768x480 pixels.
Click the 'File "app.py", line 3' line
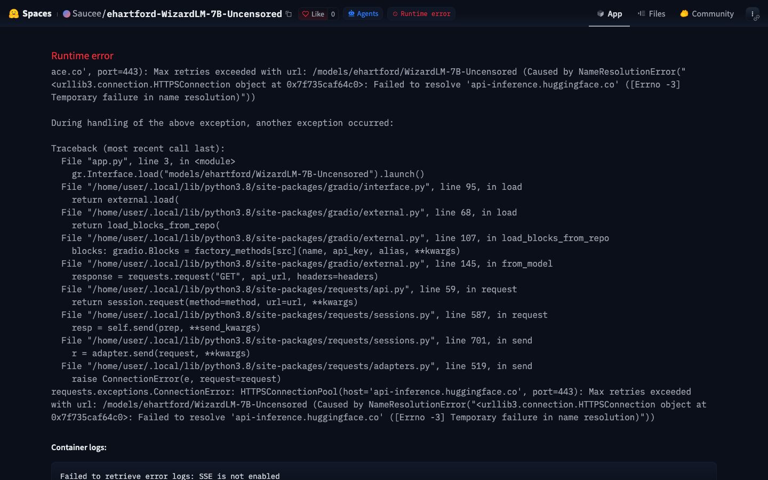[148, 161]
